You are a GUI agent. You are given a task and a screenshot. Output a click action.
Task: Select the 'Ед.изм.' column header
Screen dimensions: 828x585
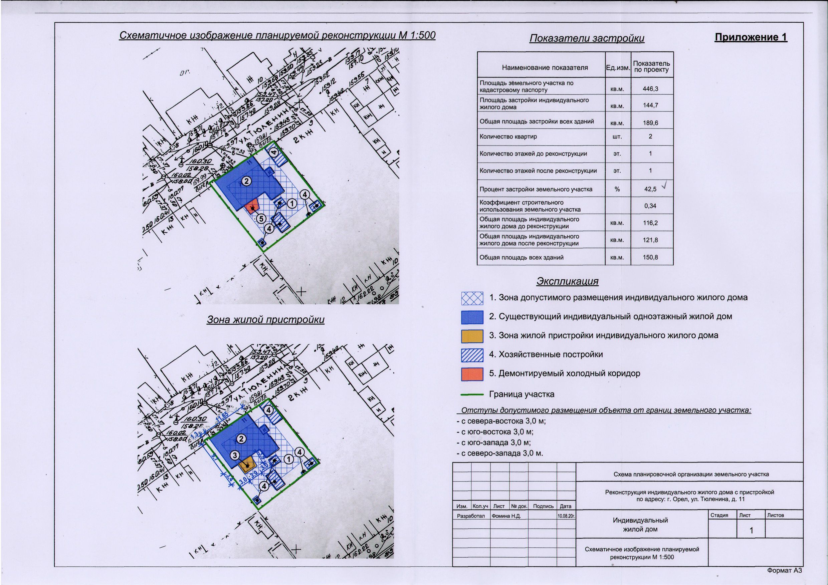tap(618, 67)
